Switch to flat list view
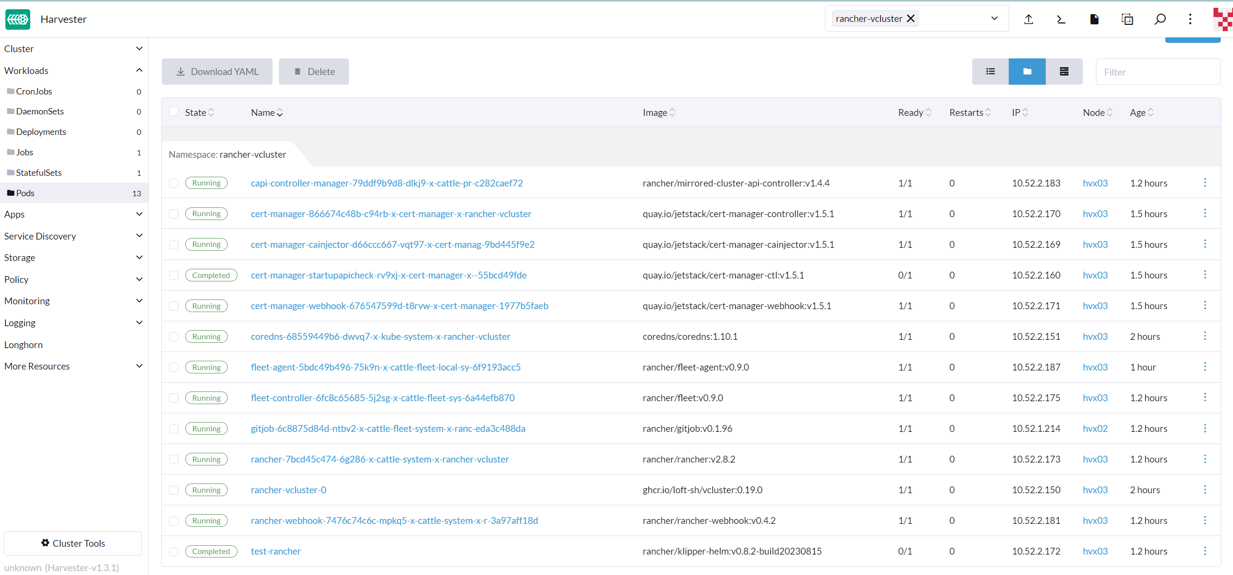Image resolution: width=1233 pixels, height=575 pixels. [x=990, y=72]
